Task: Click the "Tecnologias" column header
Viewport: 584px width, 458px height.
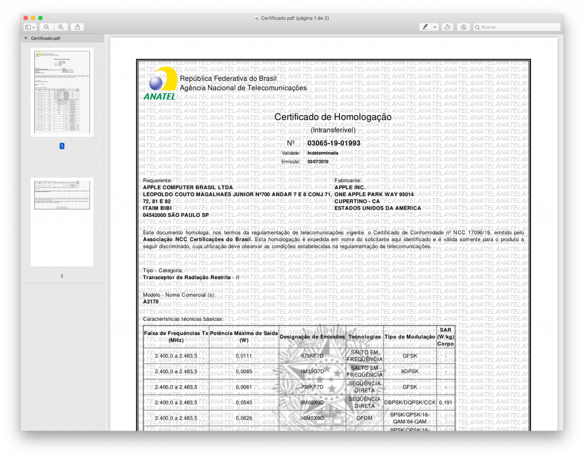Action: point(364,337)
